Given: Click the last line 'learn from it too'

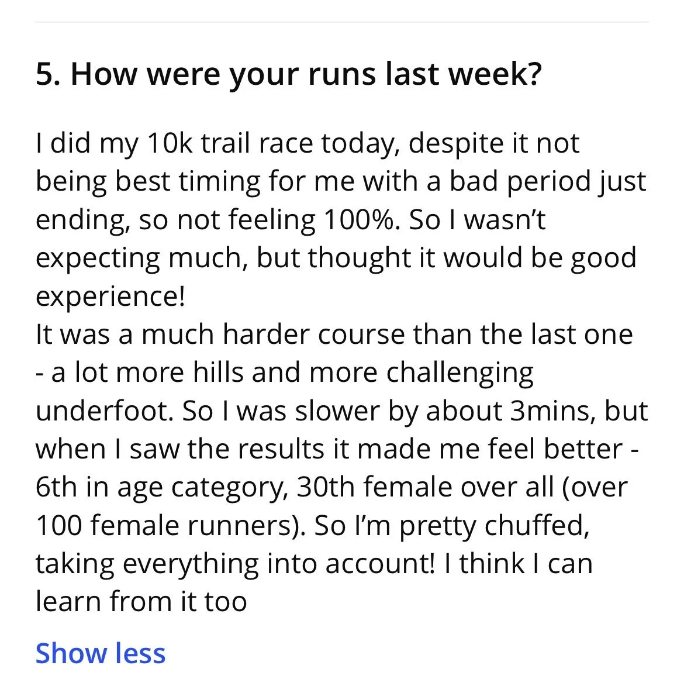Looking at the screenshot, I should (141, 601).
